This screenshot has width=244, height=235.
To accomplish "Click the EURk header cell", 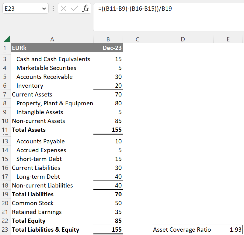I will (52, 48).
